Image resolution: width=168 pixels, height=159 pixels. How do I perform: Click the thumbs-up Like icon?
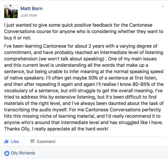click(6, 141)
